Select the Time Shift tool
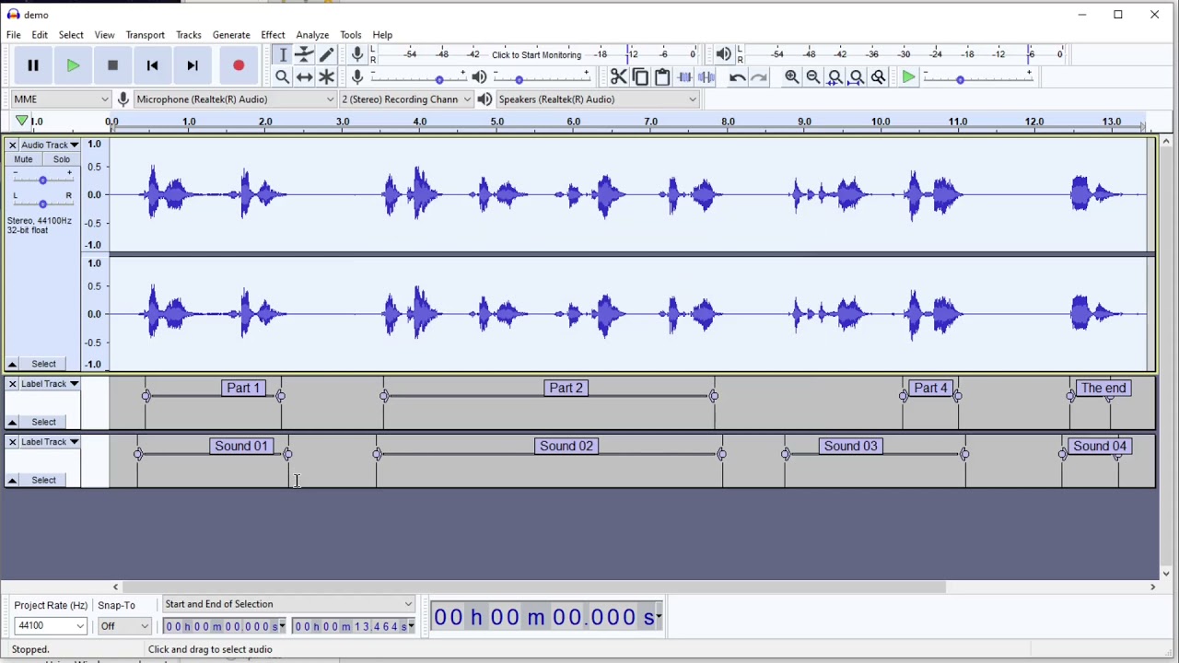The image size is (1179, 663). [305, 77]
